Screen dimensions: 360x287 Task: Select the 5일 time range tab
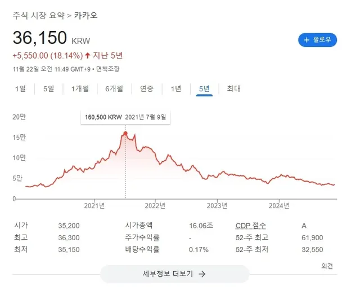point(48,89)
